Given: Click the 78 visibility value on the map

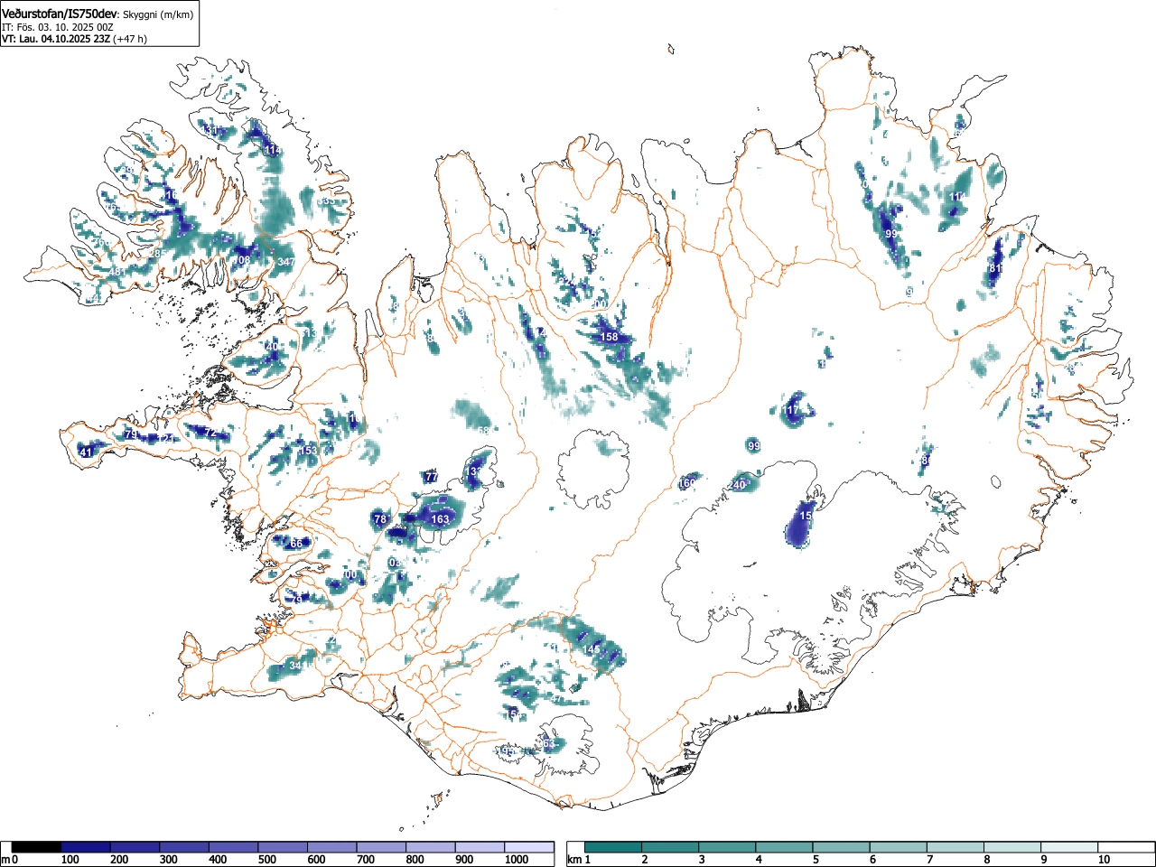Looking at the screenshot, I should click(380, 519).
